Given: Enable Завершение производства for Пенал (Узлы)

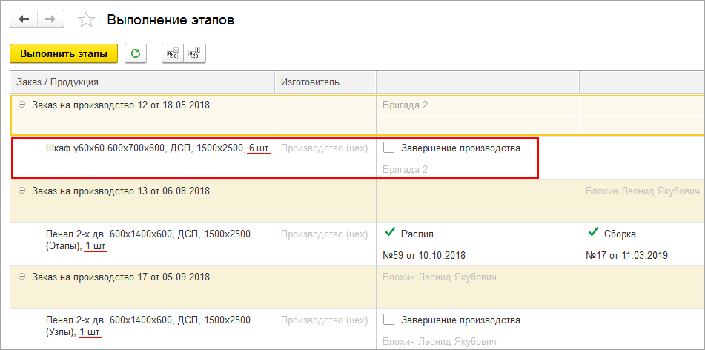Looking at the screenshot, I should pos(388,320).
